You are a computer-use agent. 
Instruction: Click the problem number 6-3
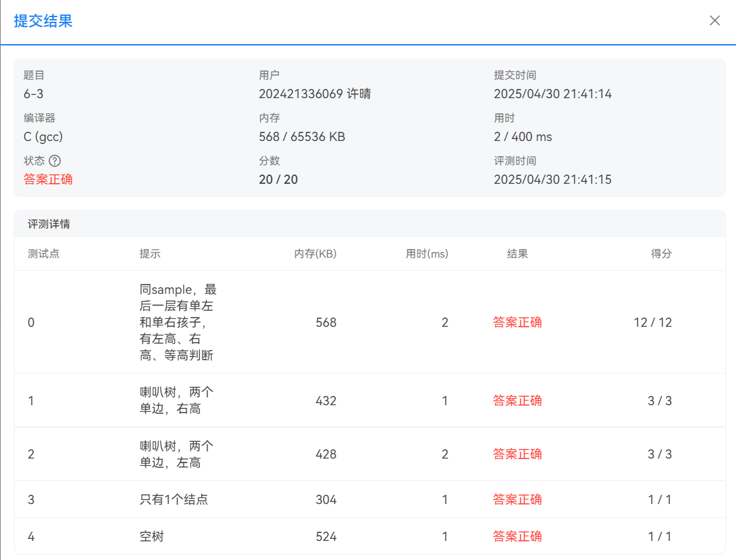point(34,94)
